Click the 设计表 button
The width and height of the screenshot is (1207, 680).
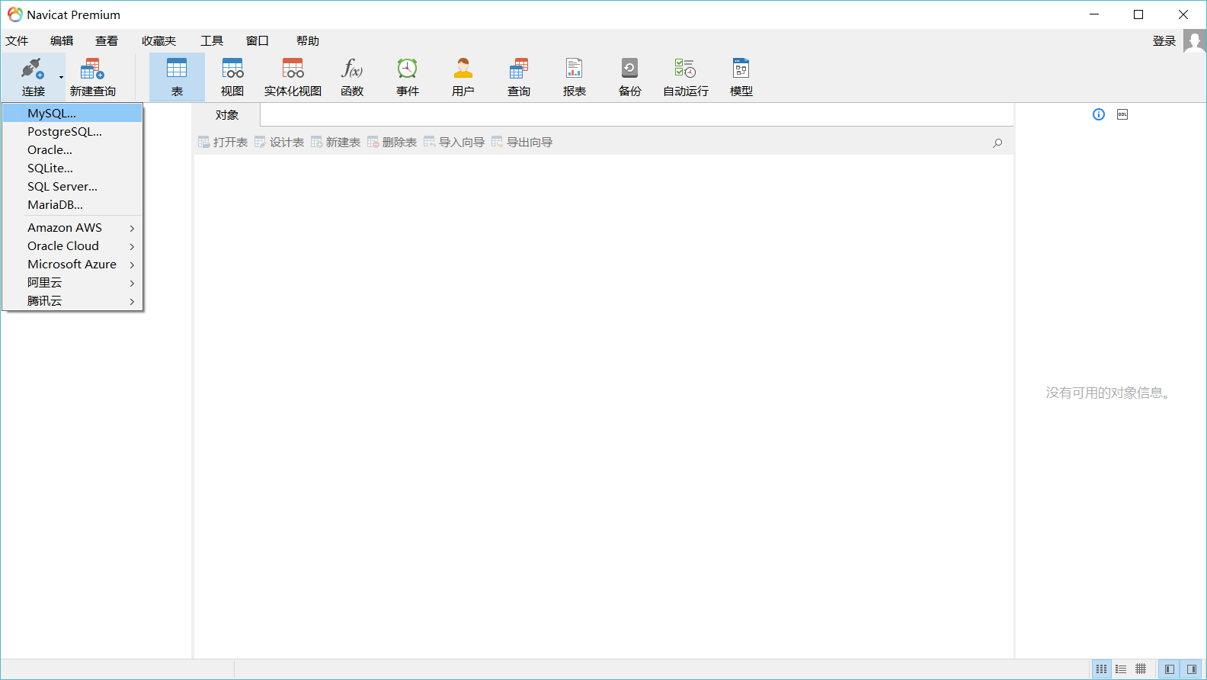279,143
